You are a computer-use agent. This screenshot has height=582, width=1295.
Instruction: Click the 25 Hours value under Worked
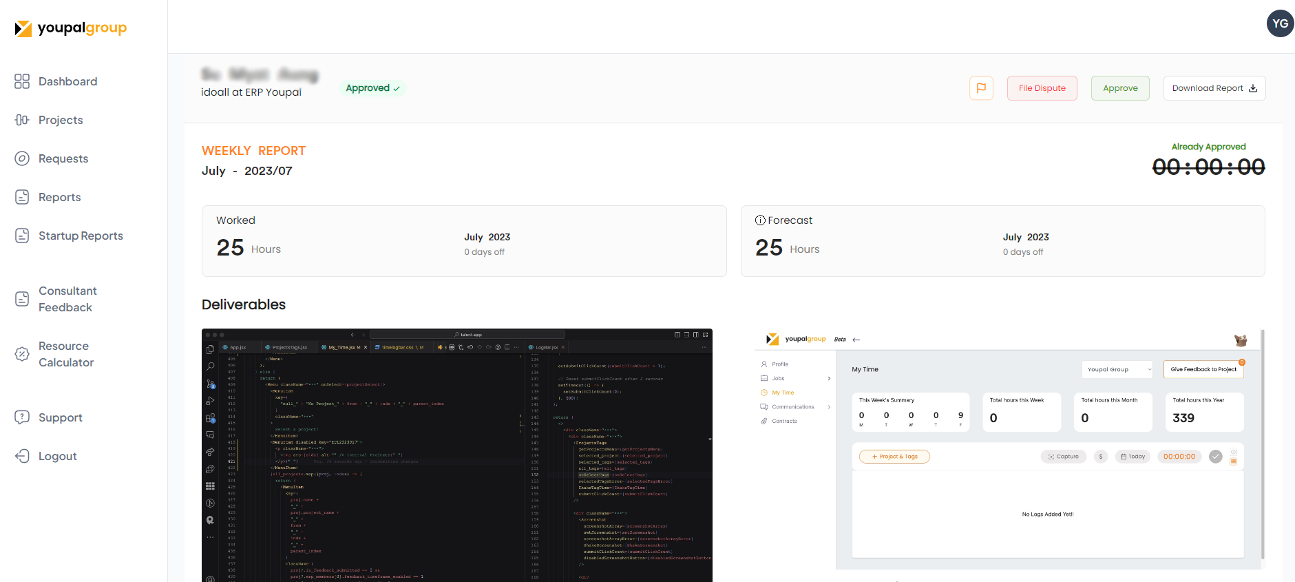[x=249, y=247]
